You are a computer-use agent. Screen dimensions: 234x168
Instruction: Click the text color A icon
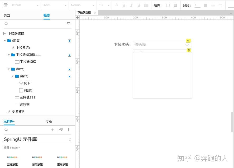(x=117, y=5)
